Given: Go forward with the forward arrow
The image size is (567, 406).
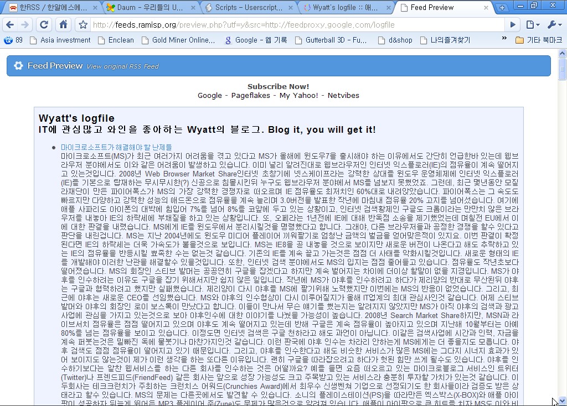Looking at the screenshot, I should [x=24, y=24].
